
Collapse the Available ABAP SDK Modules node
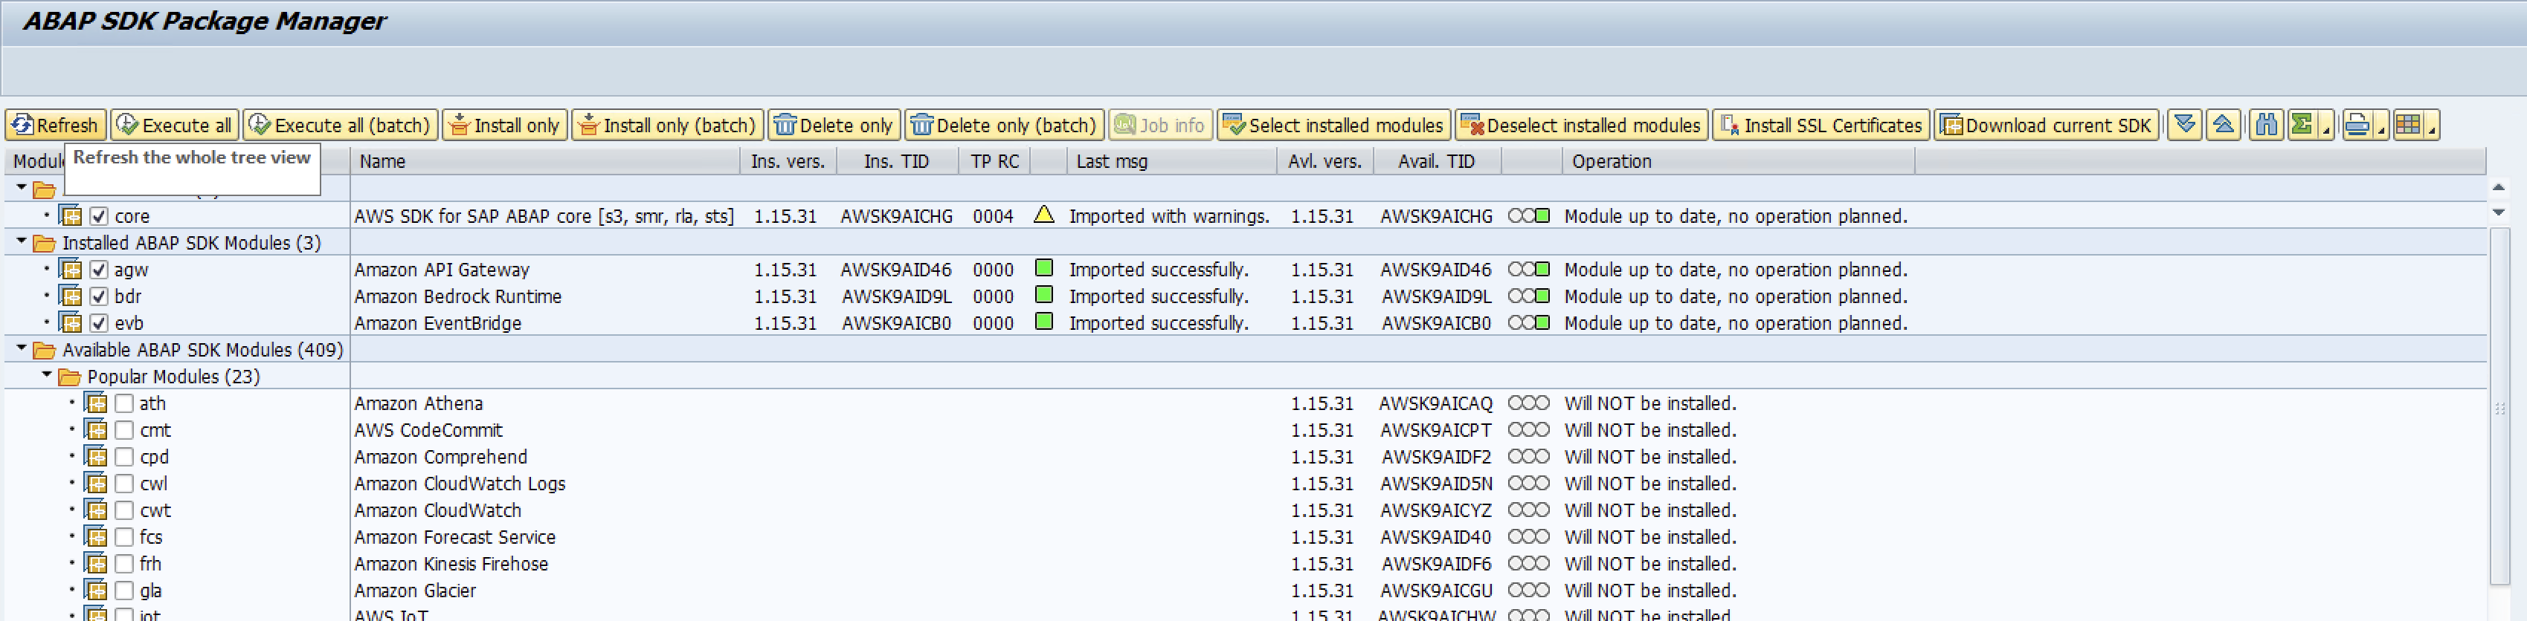(x=21, y=348)
